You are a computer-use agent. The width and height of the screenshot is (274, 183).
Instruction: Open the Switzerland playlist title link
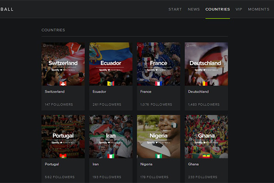coord(55,91)
